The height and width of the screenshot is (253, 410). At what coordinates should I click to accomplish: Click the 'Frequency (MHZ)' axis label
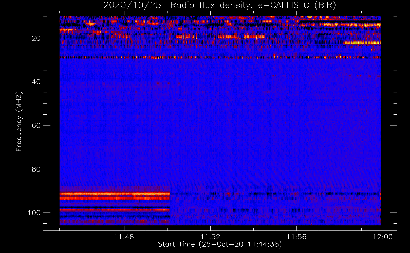point(19,121)
